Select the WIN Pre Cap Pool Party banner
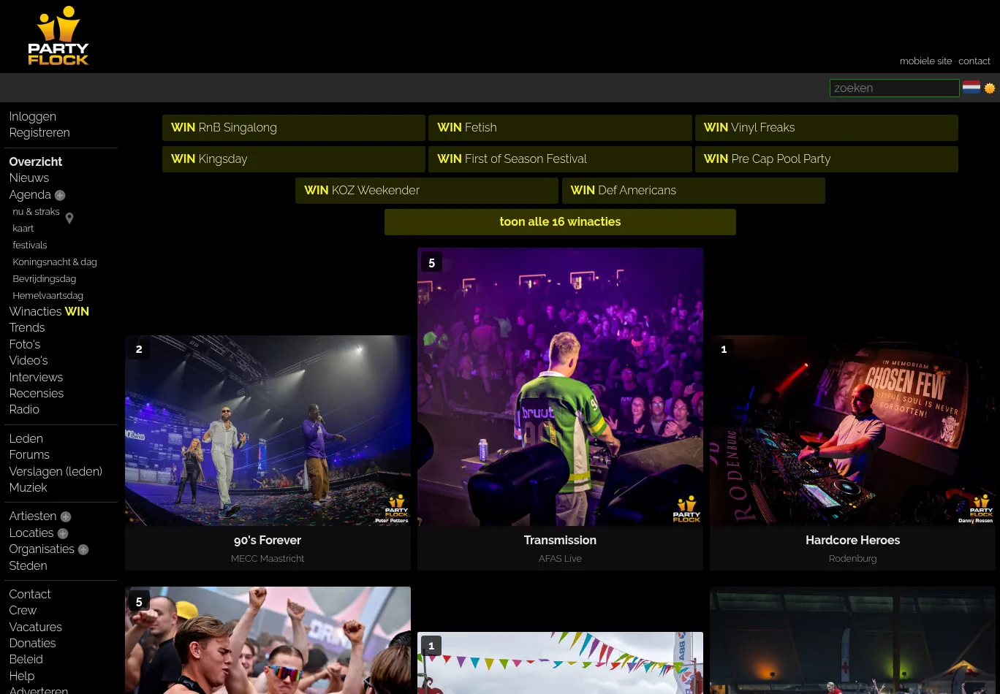1000x694 pixels. point(826,159)
